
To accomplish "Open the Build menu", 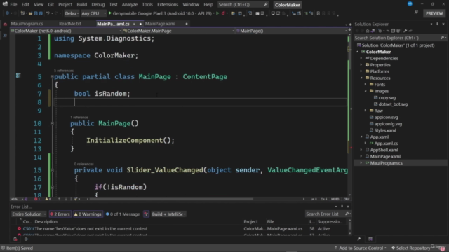I will 81,5.
